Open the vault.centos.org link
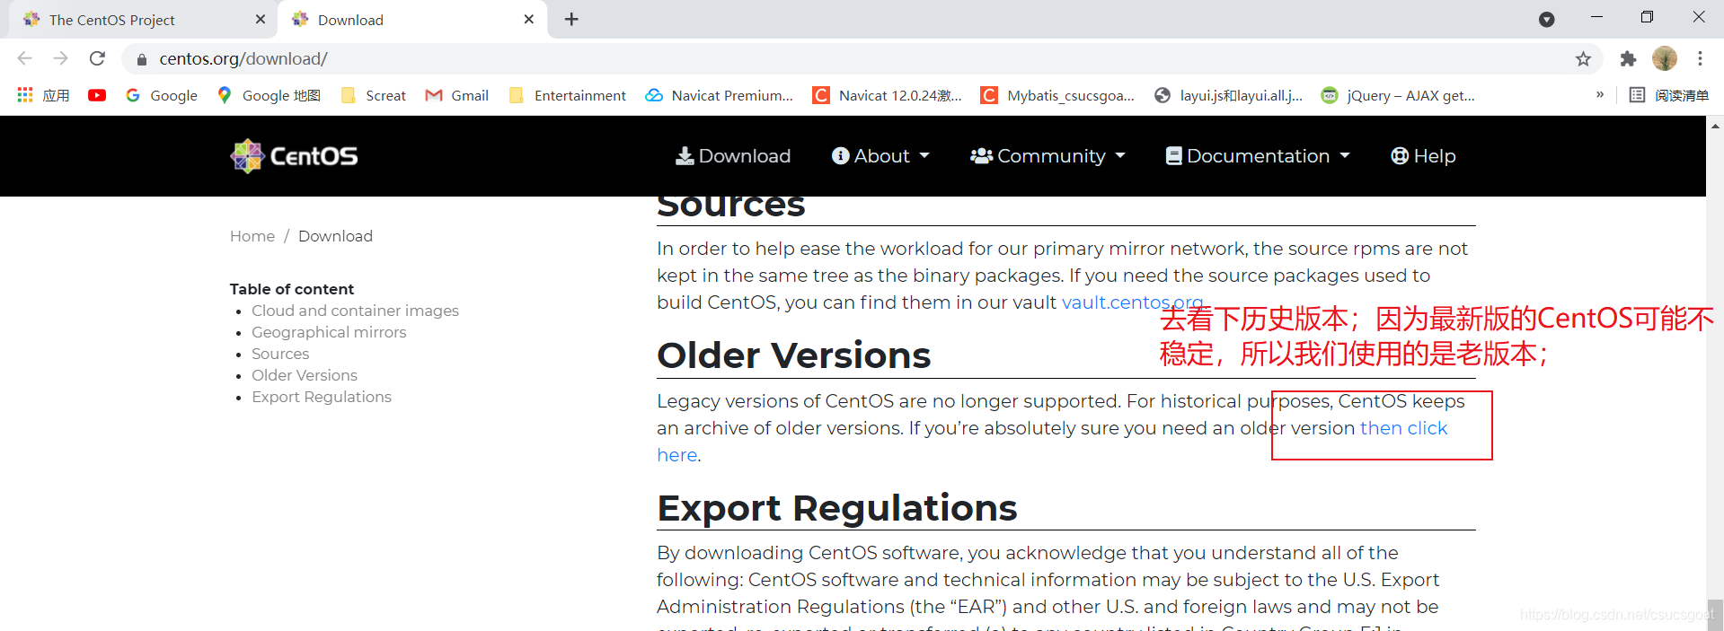Image resolution: width=1724 pixels, height=631 pixels. [1132, 302]
